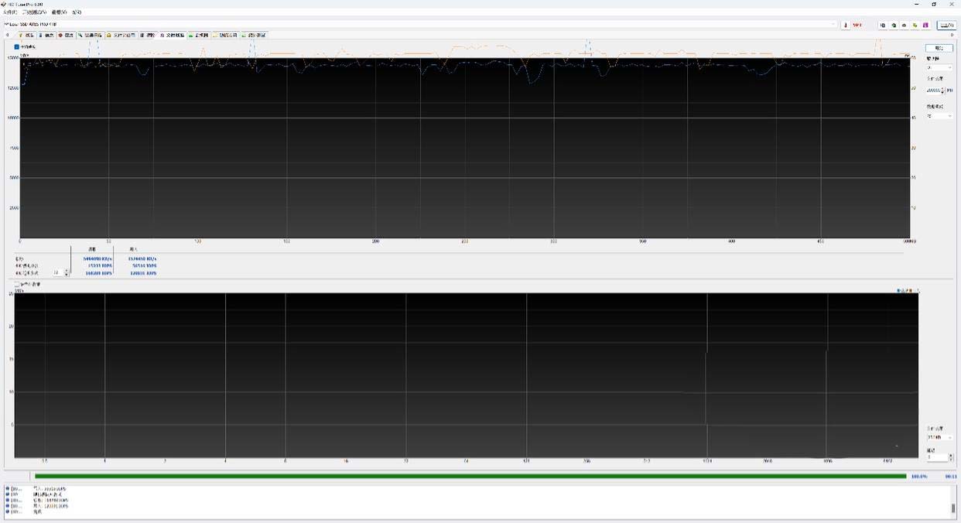
Task: Open the last menu in the menu bar
Action: click(77, 12)
